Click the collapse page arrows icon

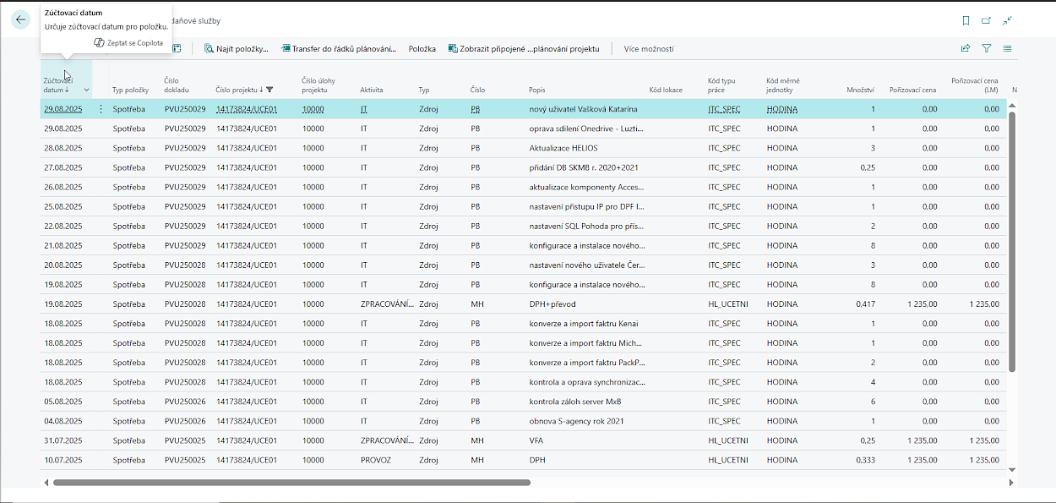1007,20
